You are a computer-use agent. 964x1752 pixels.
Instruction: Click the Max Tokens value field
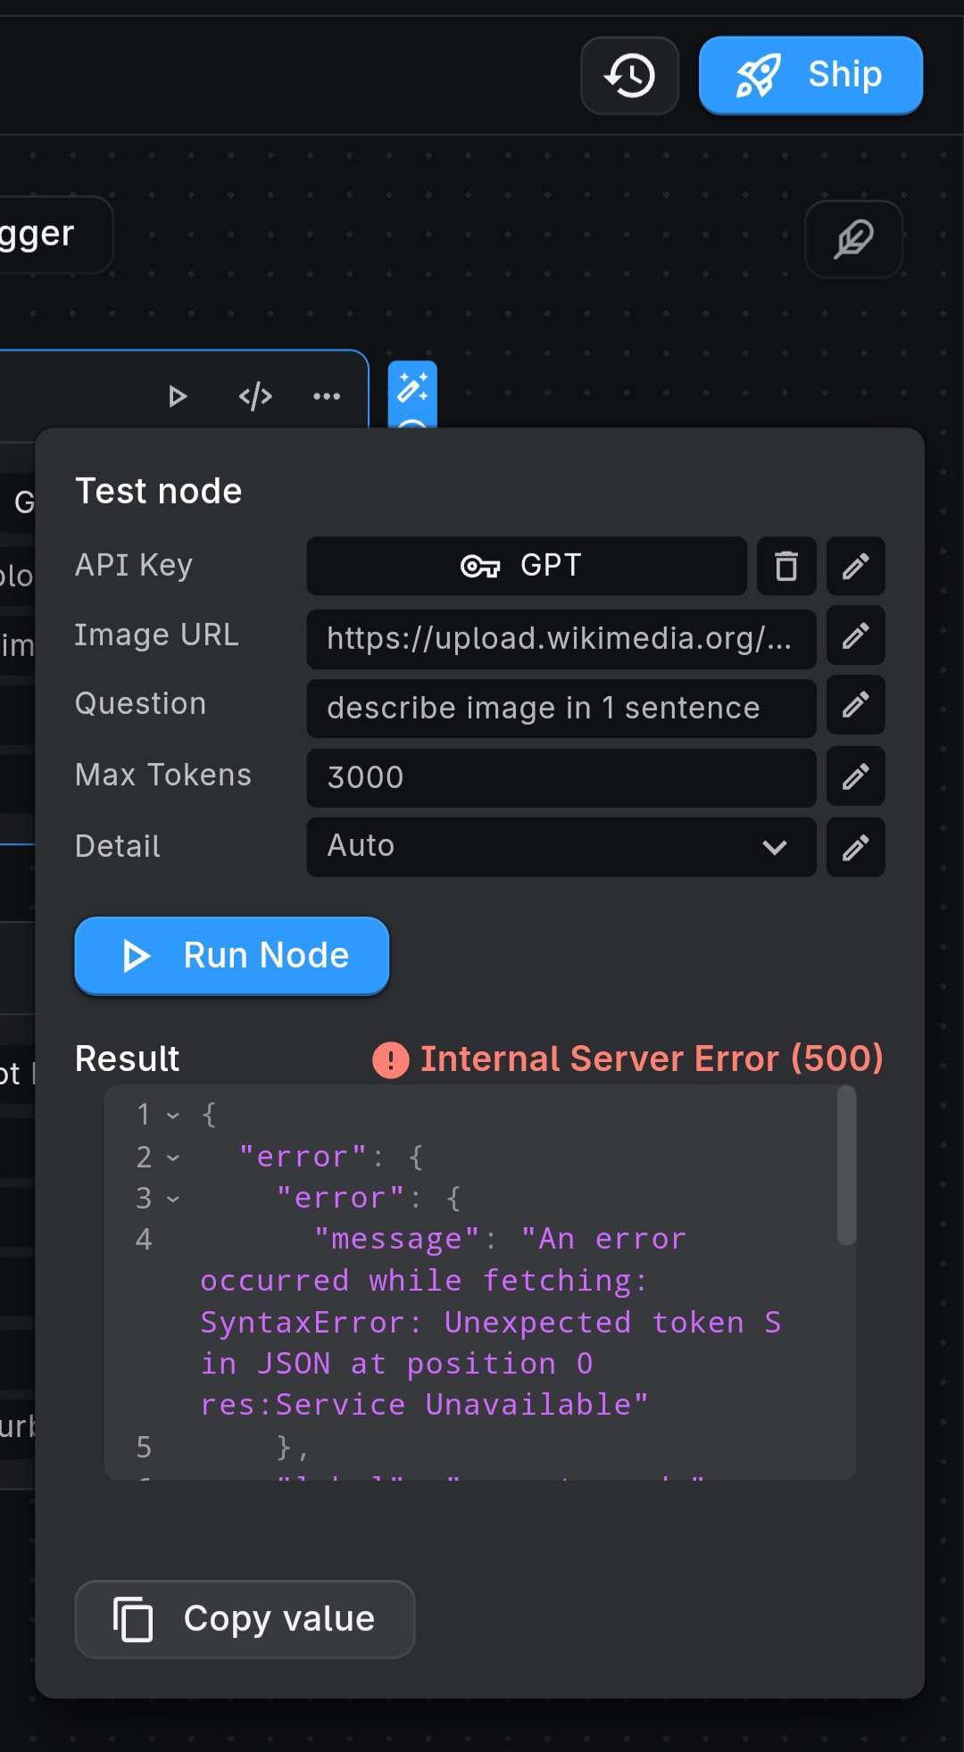(561, 776)
